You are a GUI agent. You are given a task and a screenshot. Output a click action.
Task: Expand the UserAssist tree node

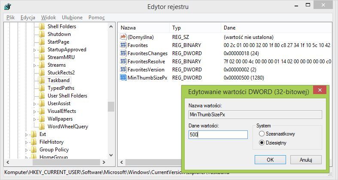click(34, 104)
